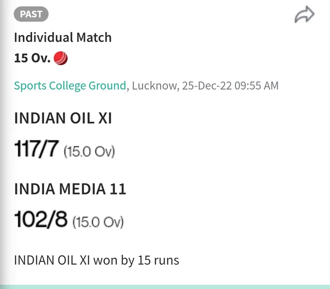
Task: Click the 15 Ov. match format label
Action: coord(32,58)
